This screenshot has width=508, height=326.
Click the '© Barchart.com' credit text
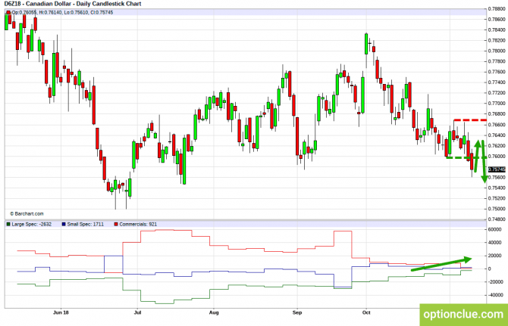click(27, 213)
